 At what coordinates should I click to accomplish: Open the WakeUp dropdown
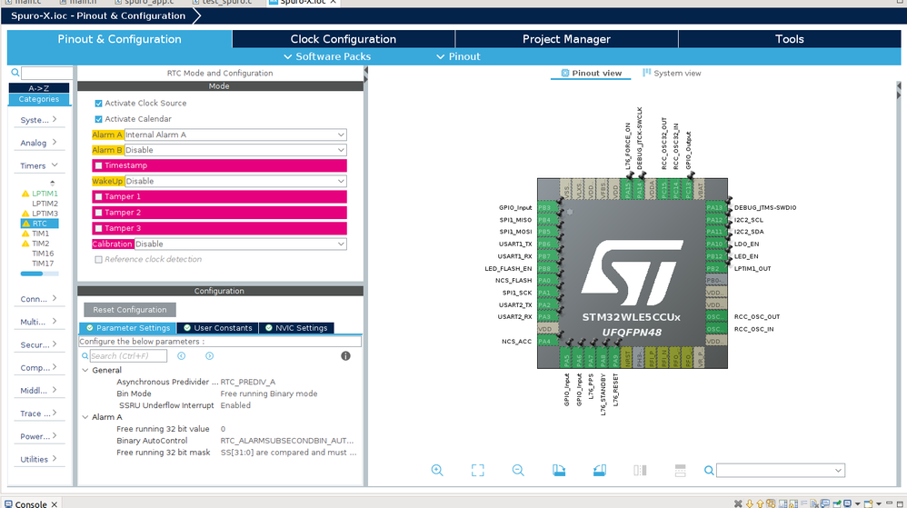click(235, 181)
